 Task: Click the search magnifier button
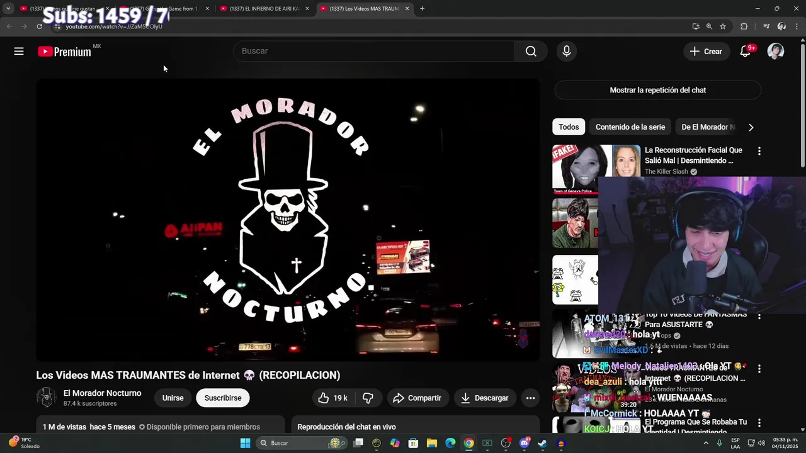click(x=531, y=52)
